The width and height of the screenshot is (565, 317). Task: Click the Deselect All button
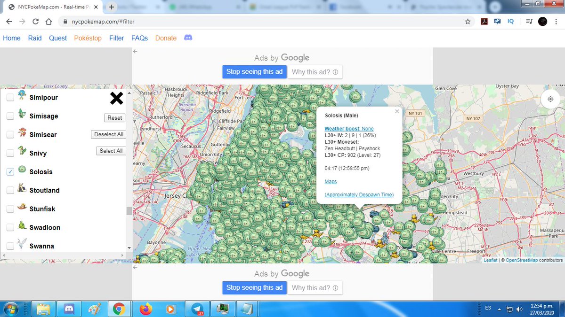tap(109, 134)
